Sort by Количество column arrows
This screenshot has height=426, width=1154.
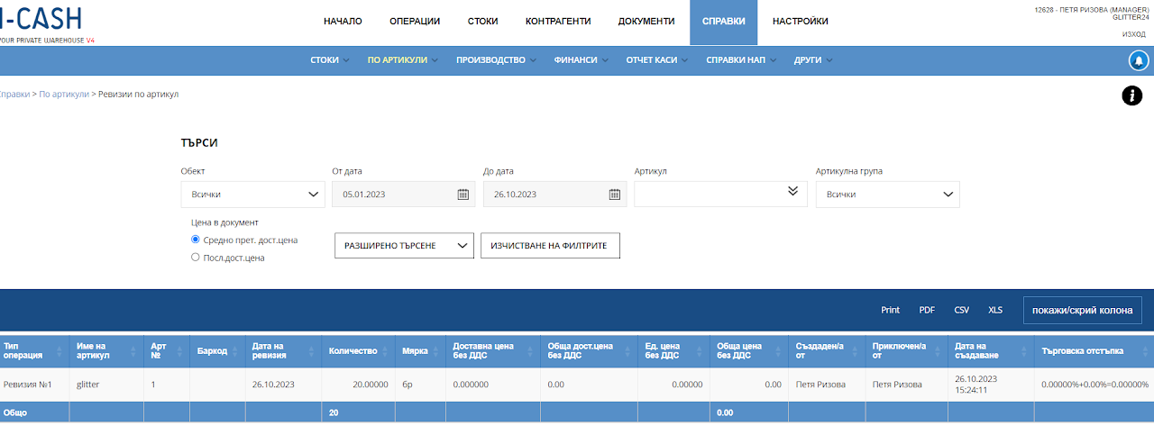[x=387, y=351]
